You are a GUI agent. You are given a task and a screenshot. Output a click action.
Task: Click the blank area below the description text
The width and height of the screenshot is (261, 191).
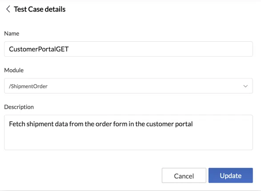128,140
